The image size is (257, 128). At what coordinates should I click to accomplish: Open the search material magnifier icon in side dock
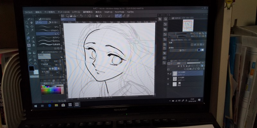(x=165, y=19)
